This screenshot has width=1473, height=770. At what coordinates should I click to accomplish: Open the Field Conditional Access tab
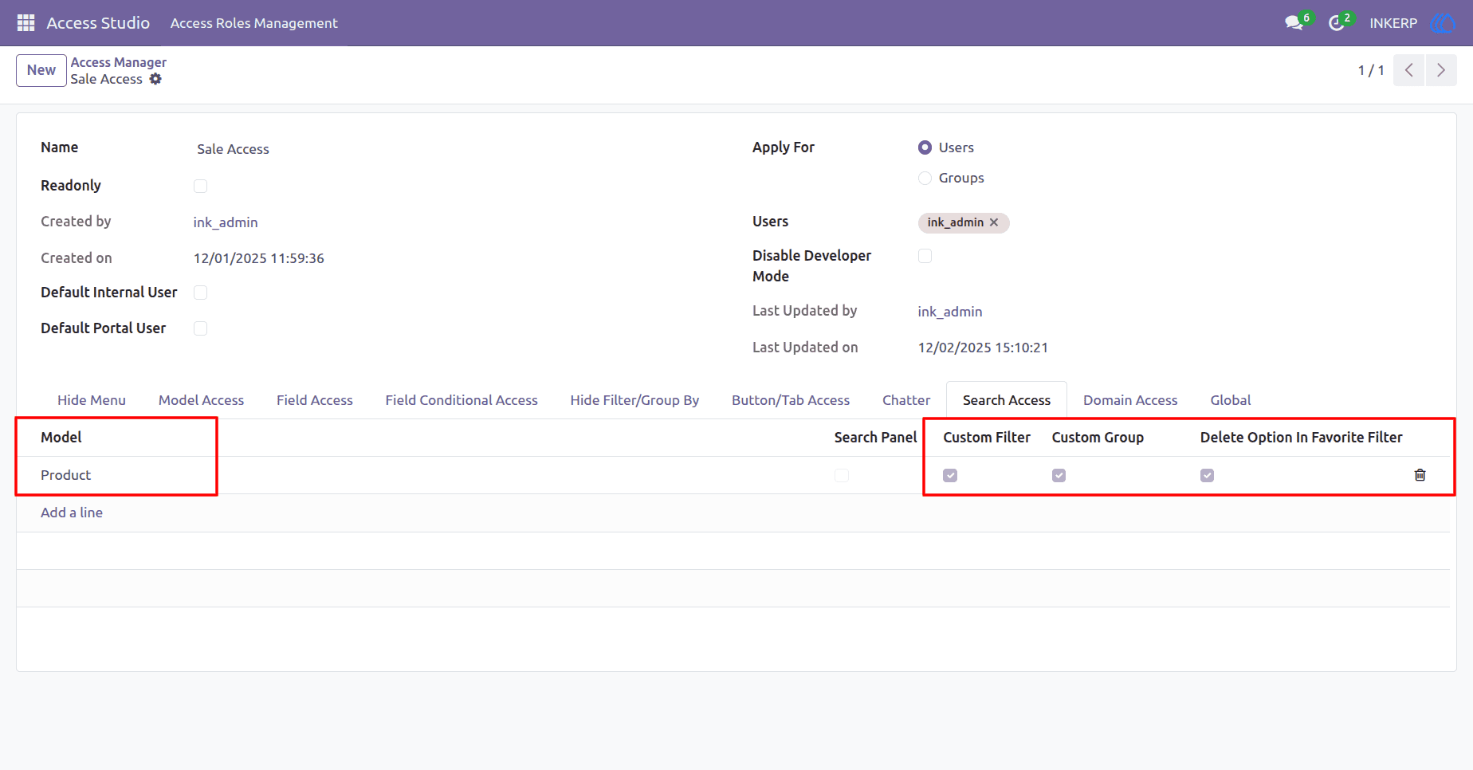[462, 400]
